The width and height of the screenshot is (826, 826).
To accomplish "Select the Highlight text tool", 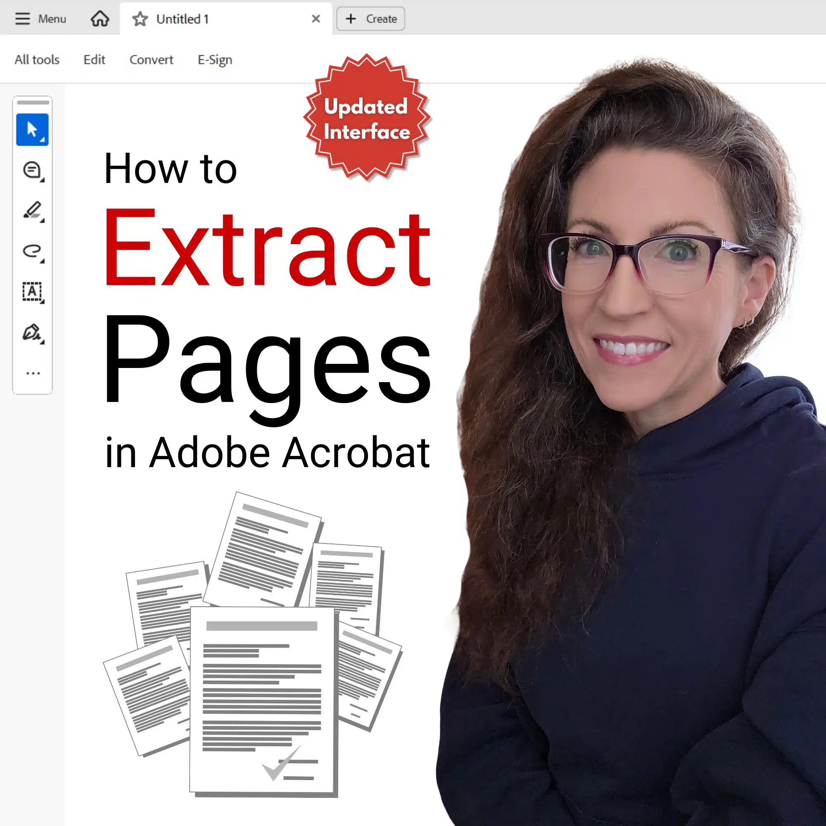I will pos(33,211).
